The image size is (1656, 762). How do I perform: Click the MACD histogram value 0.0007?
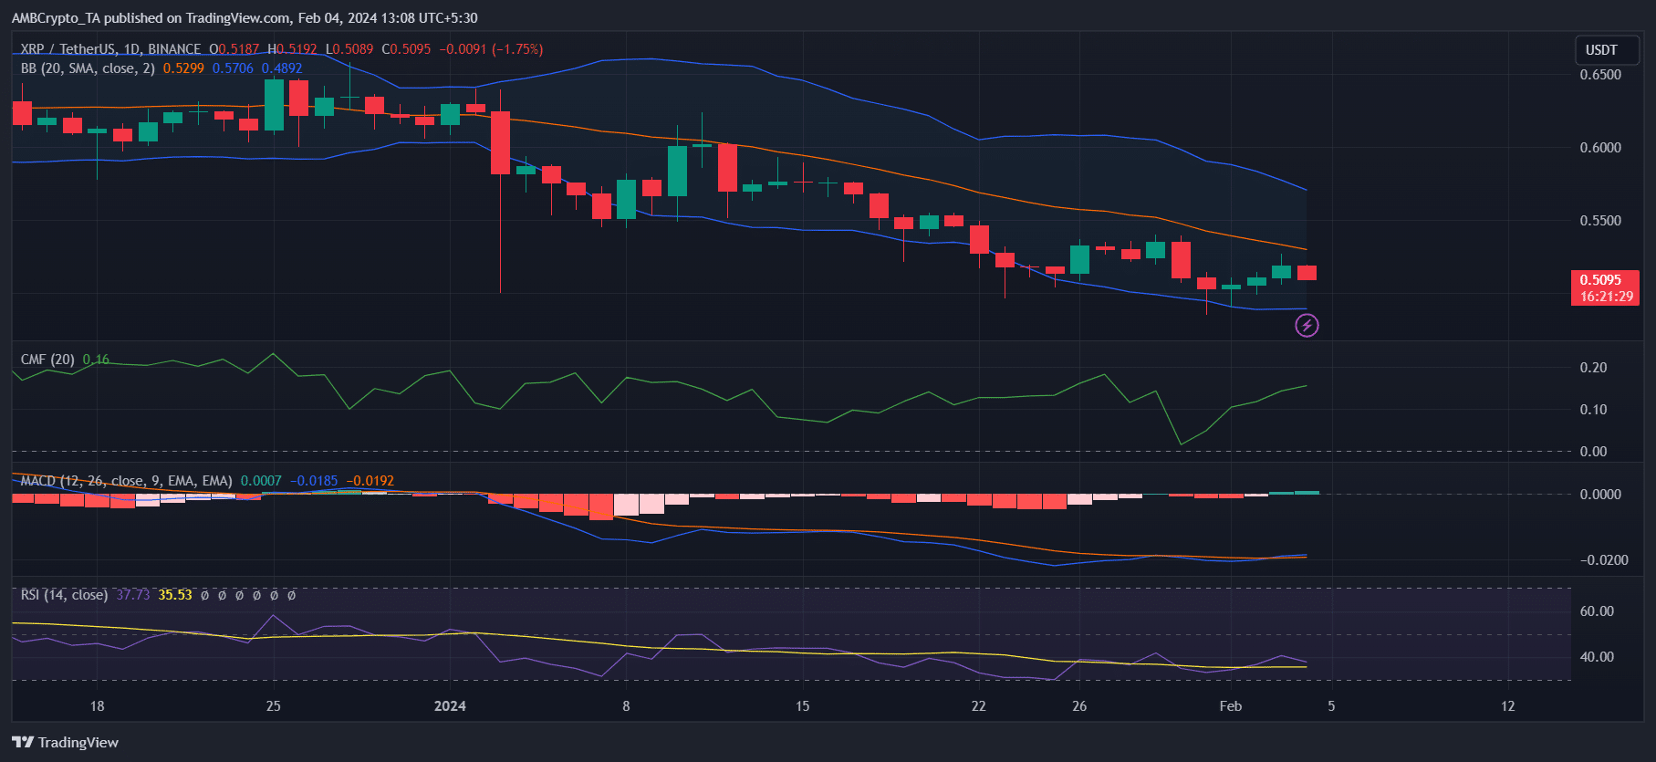click(261, 481)
